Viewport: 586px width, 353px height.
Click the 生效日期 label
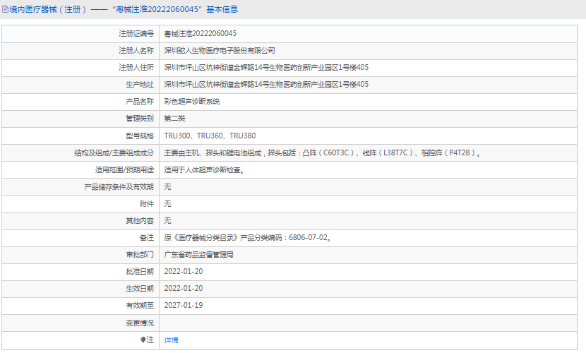(x=140, y=288)
